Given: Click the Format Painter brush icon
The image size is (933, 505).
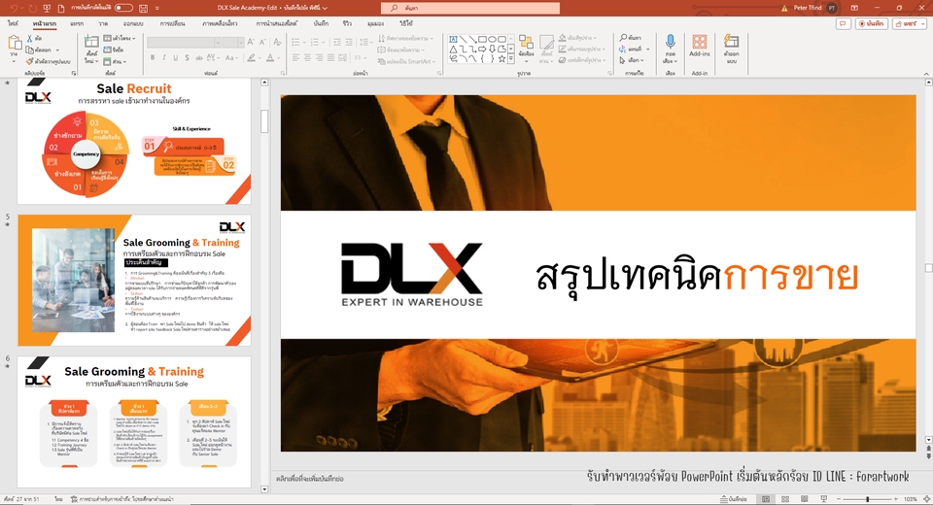Looking at the screenshot, I should pos(30,61).
